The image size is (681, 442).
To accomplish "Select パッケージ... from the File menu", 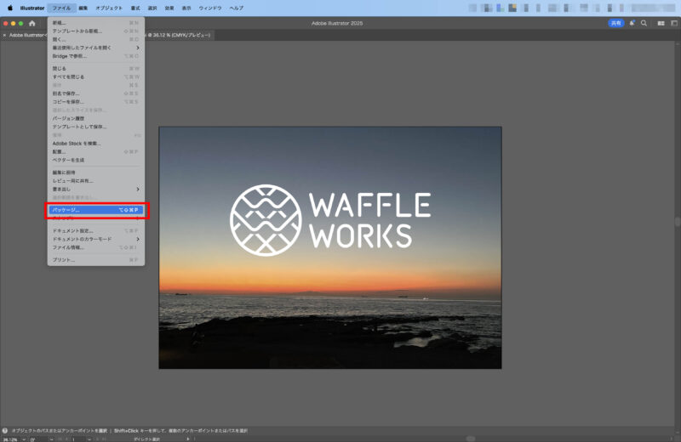I will point(95,209).
